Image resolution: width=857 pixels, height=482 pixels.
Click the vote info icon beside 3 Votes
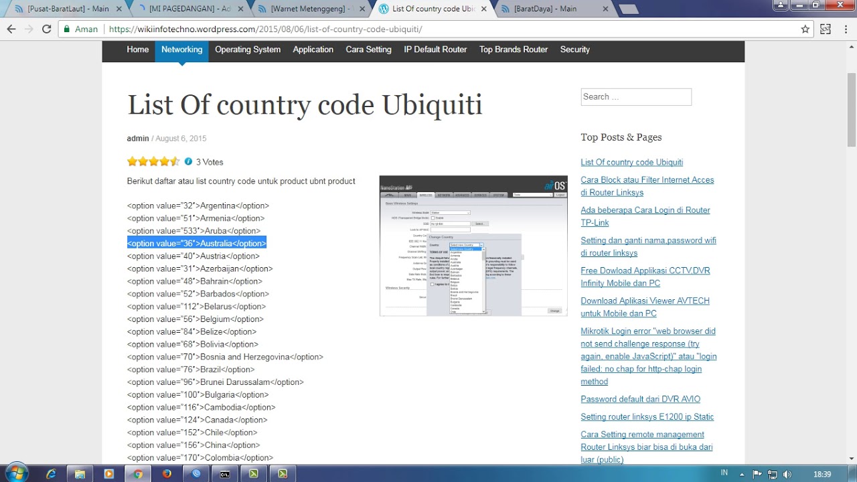pyautogui.click(x=188, y=161)
